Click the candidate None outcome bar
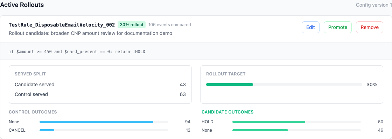392x139 pixels. coord(296,130)
